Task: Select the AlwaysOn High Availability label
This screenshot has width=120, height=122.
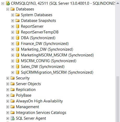Action: [x=39, y=101]
